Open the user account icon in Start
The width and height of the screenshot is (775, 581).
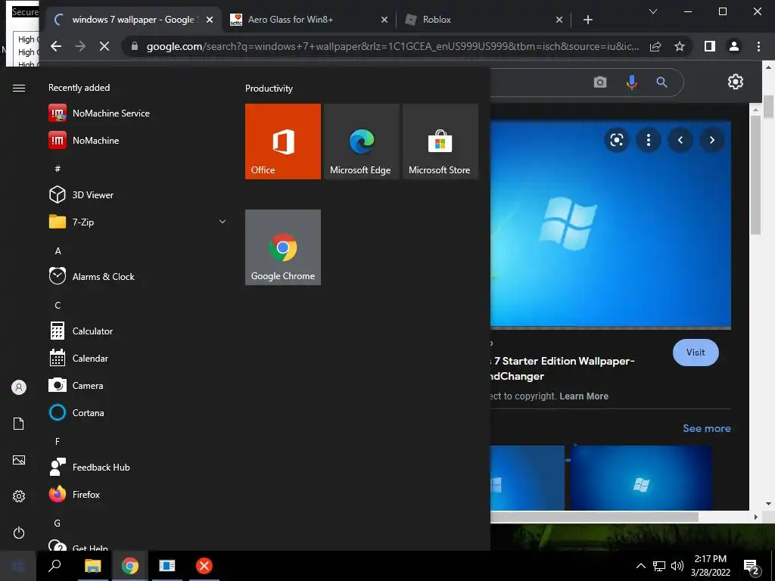pyautogui.click(x=19, y=387)
